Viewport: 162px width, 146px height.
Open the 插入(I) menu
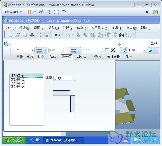[53, 28]
